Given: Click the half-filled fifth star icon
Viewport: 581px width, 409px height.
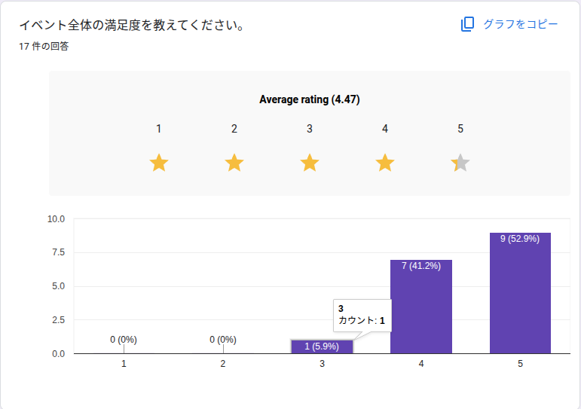Looking at the screenshot, I should pos(460,163).
